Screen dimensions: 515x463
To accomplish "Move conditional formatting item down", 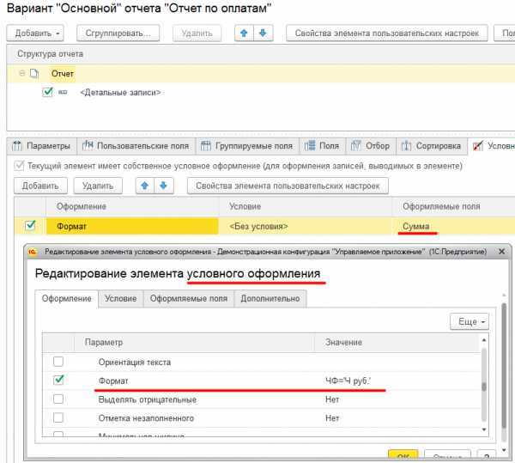I will pyautogui.click(x=164, y=186).
